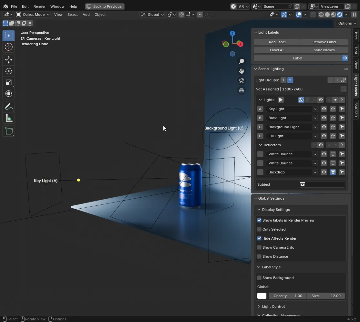Open the Key Light name dropdown
This screenshot has width=360, height=322.
pyautogui.click(x=315, y=109)
